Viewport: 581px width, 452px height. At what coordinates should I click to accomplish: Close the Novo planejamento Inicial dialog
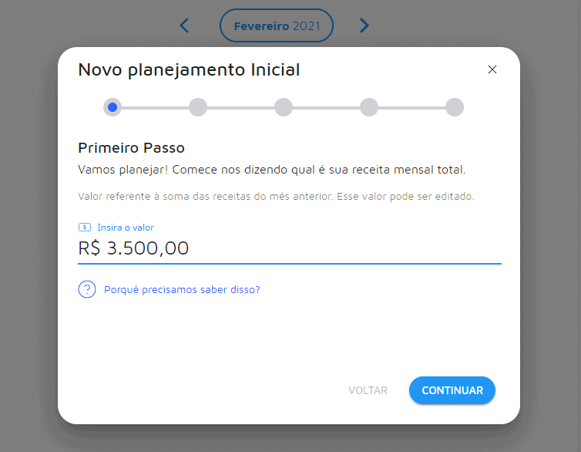click(492, 69)
